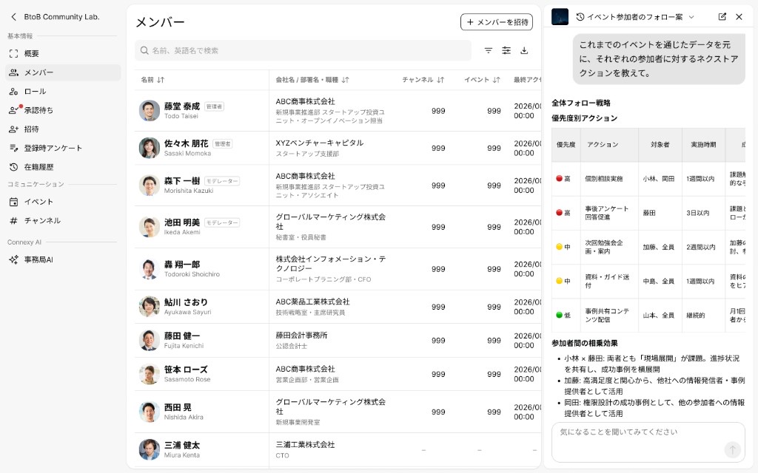Screen dimensions: 758x473
Task: Open 事務局AI assistant page
Action: click(63, 259)
